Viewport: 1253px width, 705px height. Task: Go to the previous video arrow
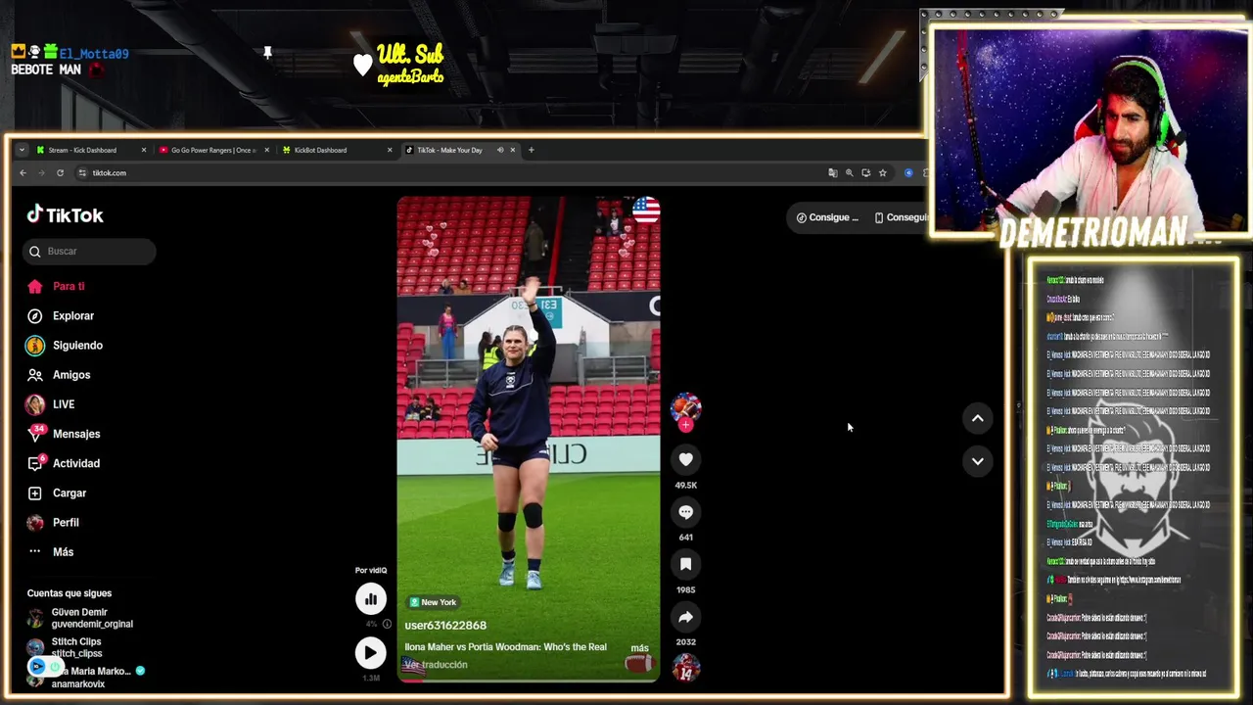[x=977, y=418]
